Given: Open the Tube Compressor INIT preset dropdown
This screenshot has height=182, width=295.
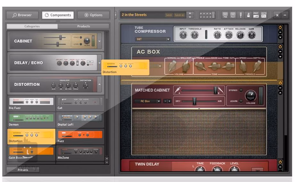Looking at the screenshot, I should tap(152, 39).
